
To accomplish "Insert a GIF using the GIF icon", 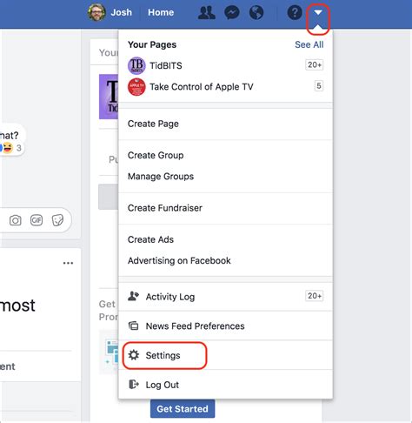I will [x=37, y=220].
